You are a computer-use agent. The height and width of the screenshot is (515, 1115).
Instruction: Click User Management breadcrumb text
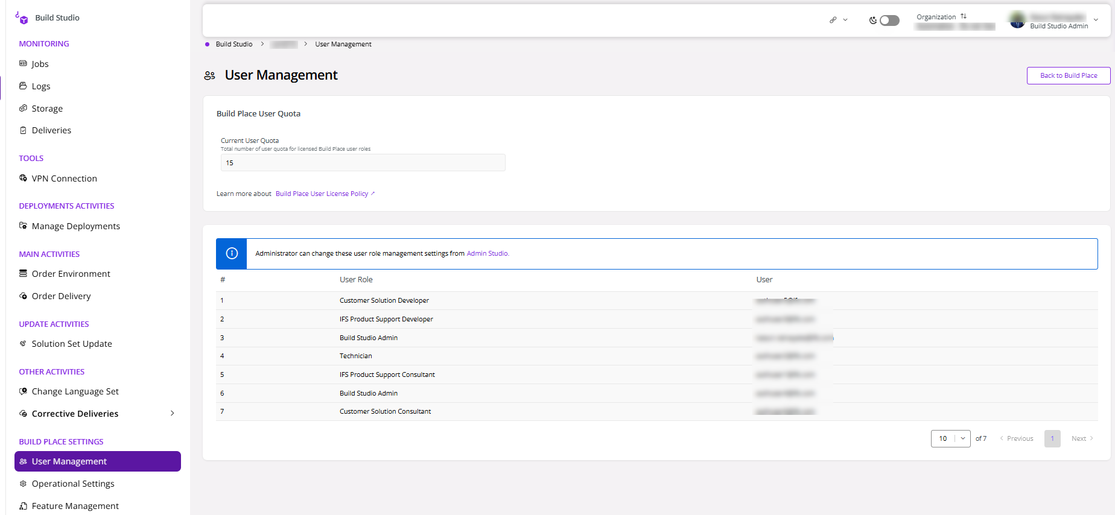pyautogui.click(x=343, y=44)
